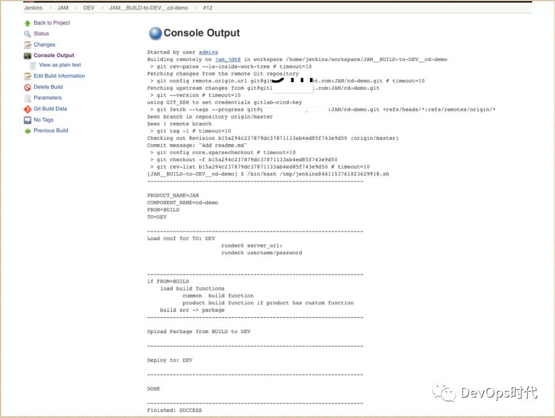
Task: Click the Console Output heading
Action: pyautogui.click(x=201, y=33)
